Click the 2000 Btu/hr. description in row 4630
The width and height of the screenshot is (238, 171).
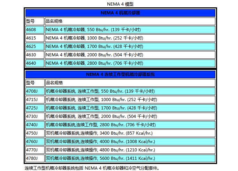(x=130, y=55)
